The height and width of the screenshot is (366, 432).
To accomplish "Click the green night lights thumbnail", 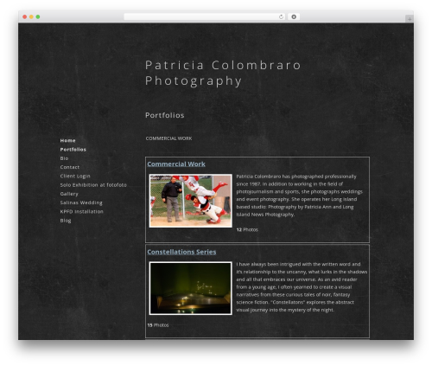I will 191,288.
